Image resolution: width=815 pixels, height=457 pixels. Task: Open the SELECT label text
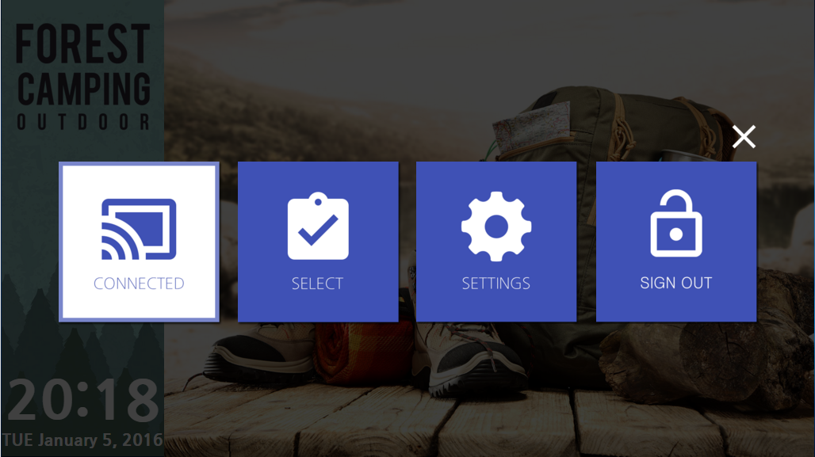(318, 284)
